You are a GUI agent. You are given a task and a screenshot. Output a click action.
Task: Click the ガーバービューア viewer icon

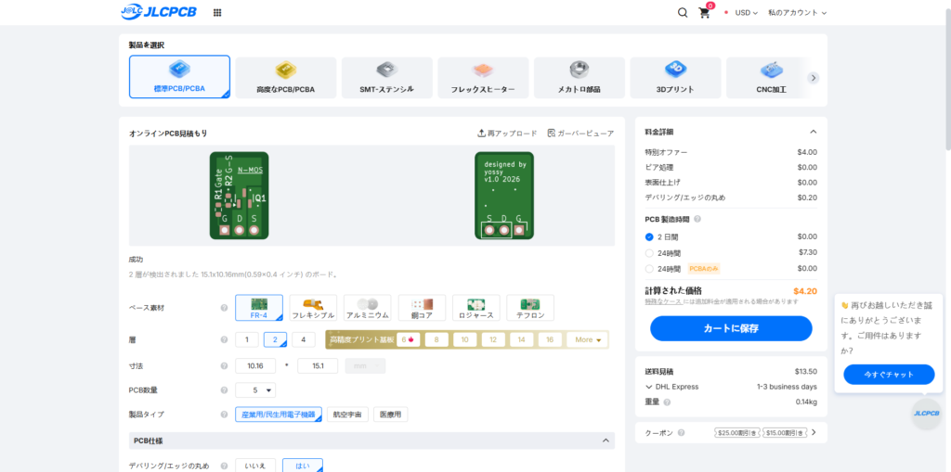click(x=552, y=134)
